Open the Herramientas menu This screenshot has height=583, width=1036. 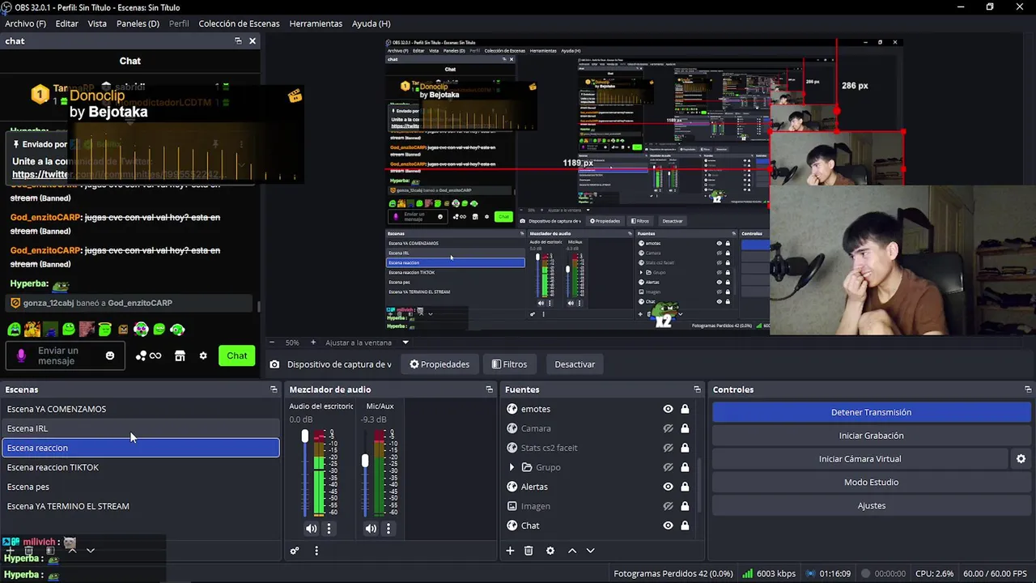tap(316, 23)
